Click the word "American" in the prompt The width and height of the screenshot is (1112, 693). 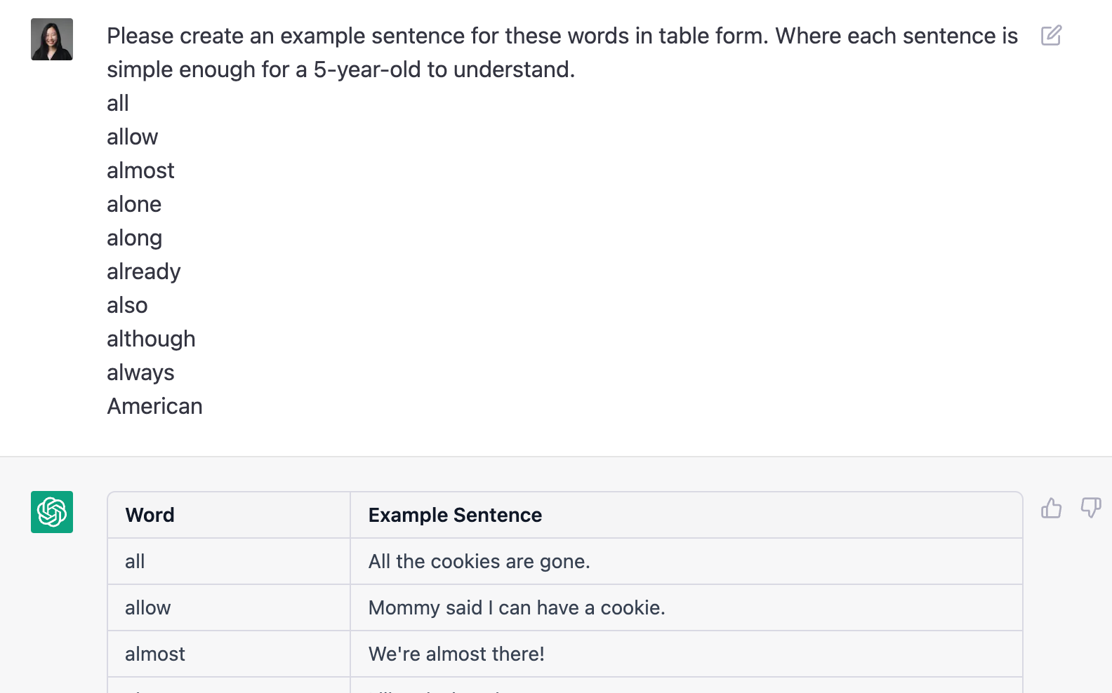coord(154,406)
